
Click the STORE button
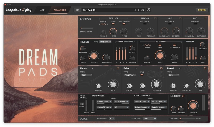coord(202,10)
